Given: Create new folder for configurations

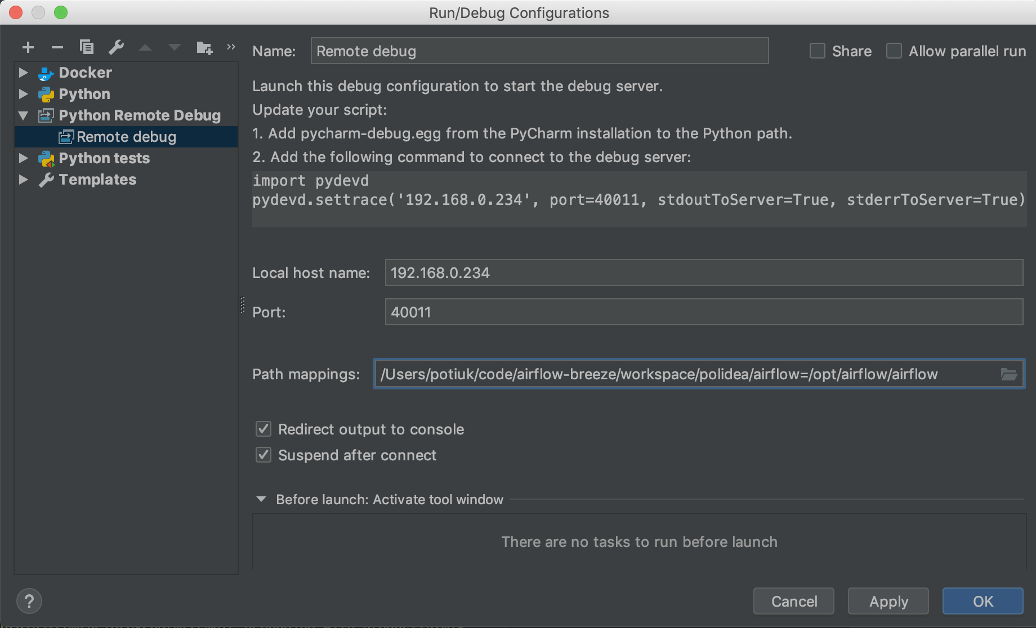Looking at the screenshot, I should tap(204, 47).
